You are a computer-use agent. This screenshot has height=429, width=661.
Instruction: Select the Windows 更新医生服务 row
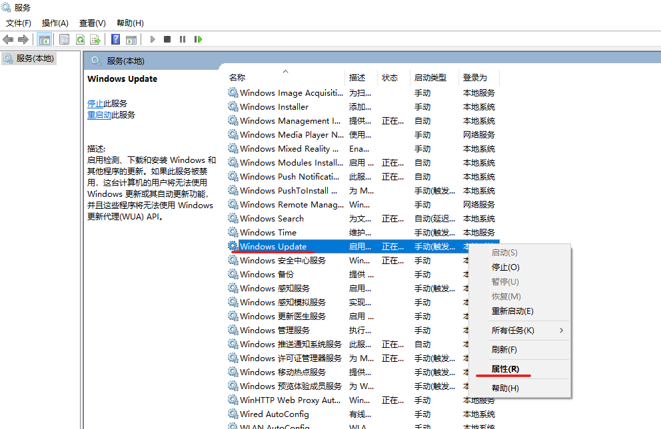pos(348,317)
